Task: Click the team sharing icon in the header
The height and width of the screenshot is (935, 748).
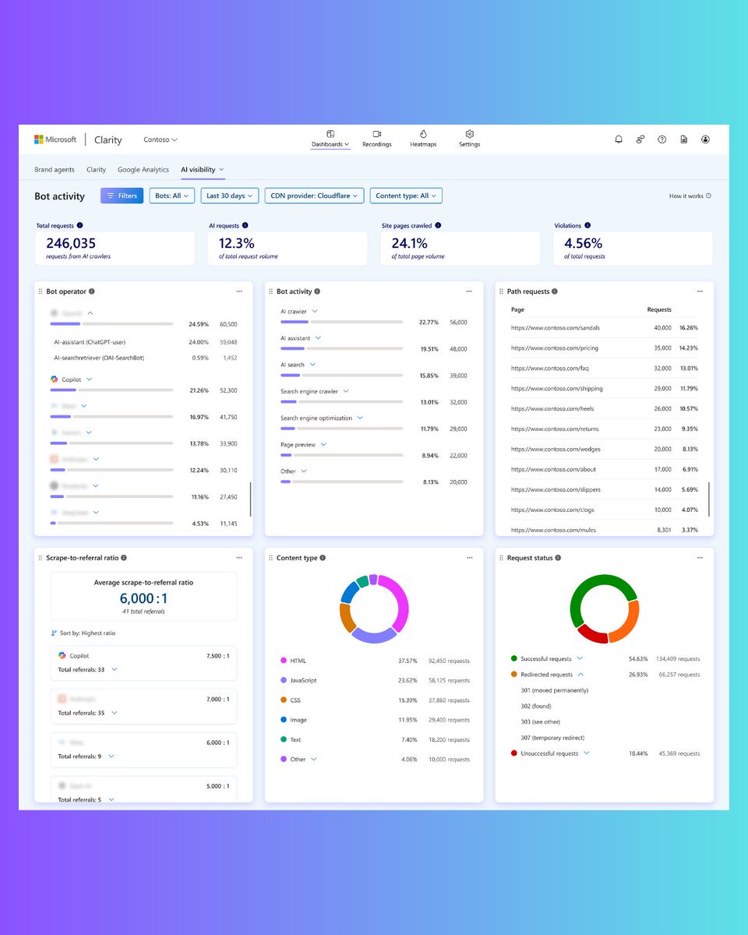Action: tap(640, 139)
